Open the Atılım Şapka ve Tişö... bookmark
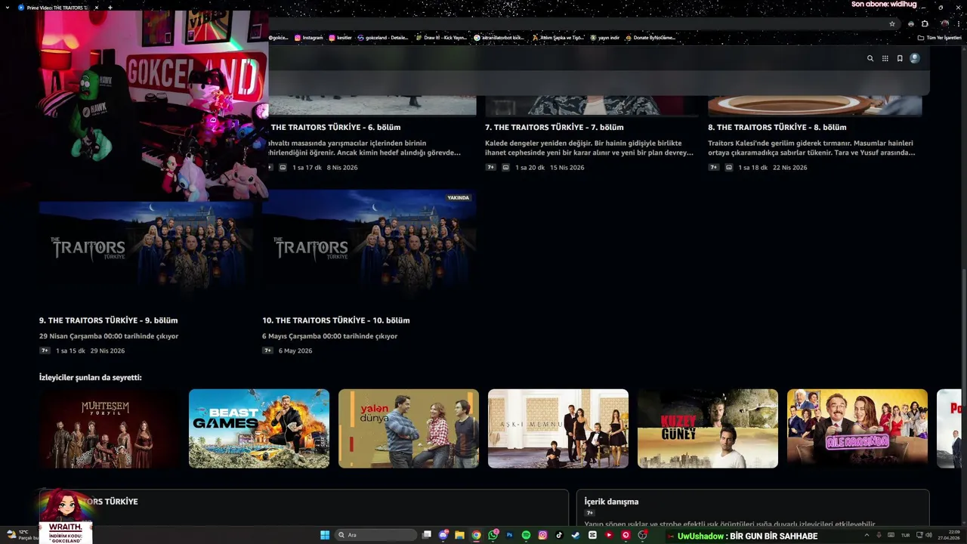 [558, 37]
